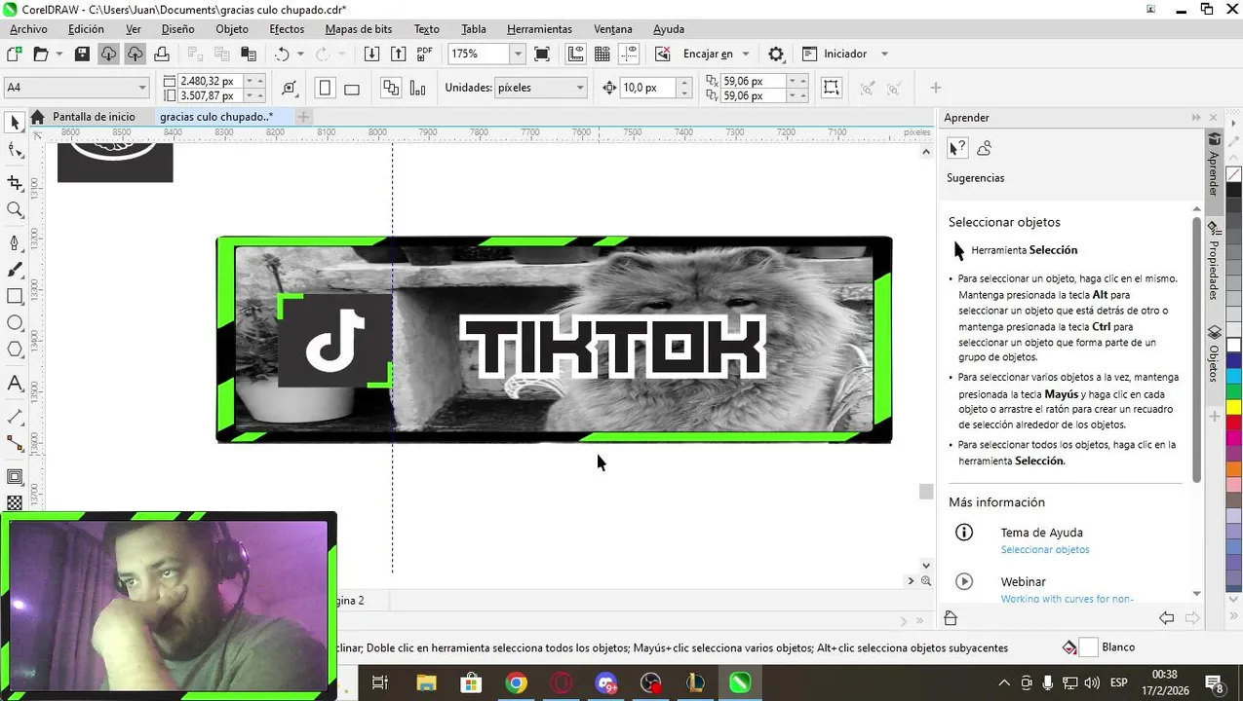The height and width of the screenshot is (701, 1243).
Task: Select the Ellipse tool
Action: tap(15, 322)
